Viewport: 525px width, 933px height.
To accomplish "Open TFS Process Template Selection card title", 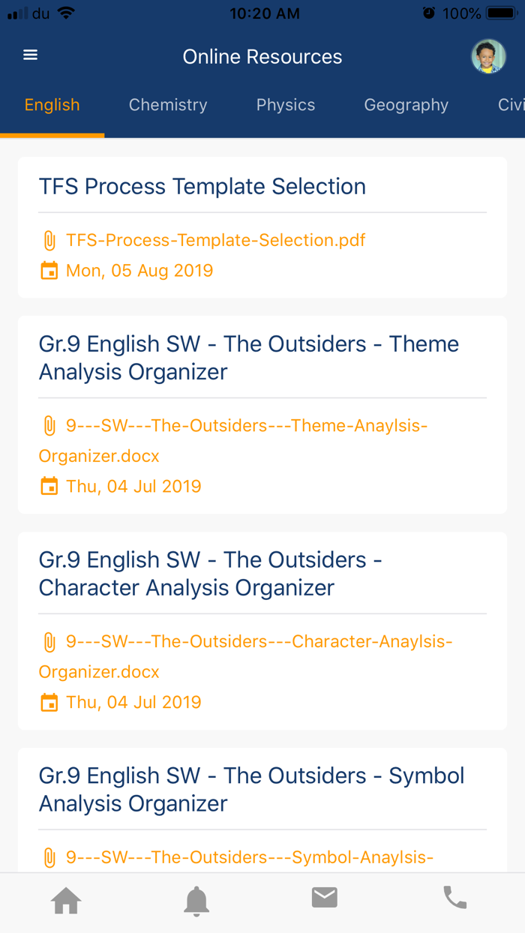I will [x=202, y=186].
